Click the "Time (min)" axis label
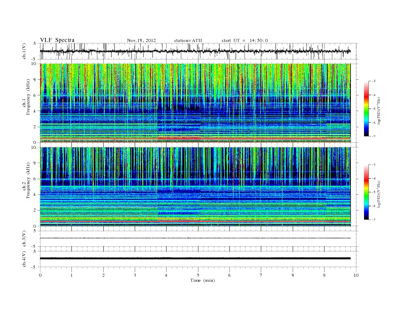The image size is (401, 309). [203, 280]
